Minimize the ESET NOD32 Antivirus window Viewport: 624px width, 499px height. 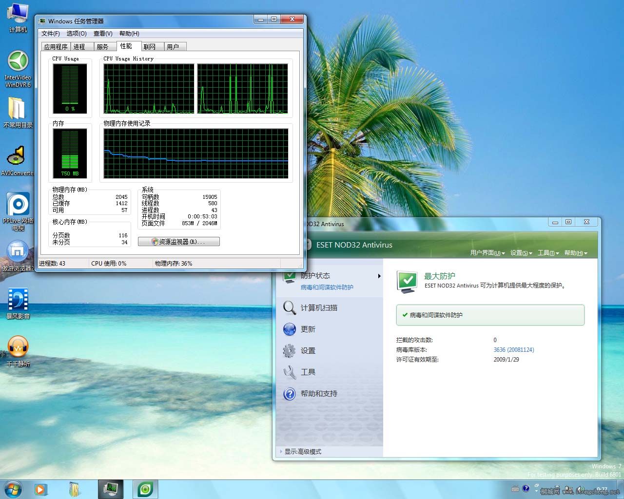coord(555,222)
